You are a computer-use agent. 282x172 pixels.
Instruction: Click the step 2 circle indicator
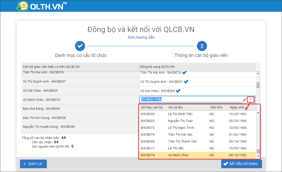tap(202, 46)
